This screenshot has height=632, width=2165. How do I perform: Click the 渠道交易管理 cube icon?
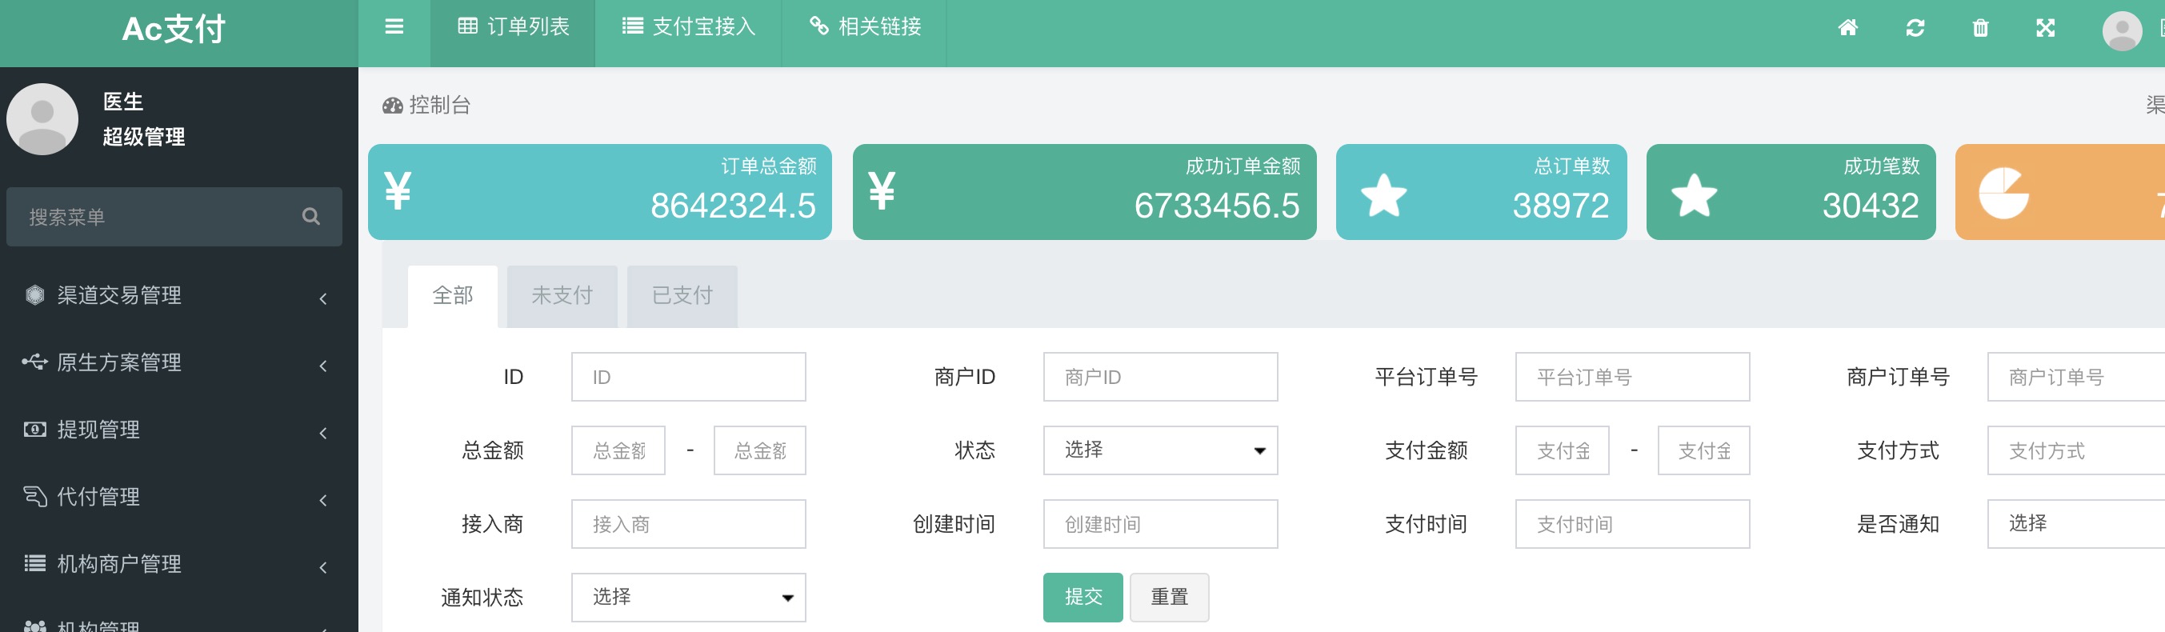pyautogui.click(x=34, y=294)
